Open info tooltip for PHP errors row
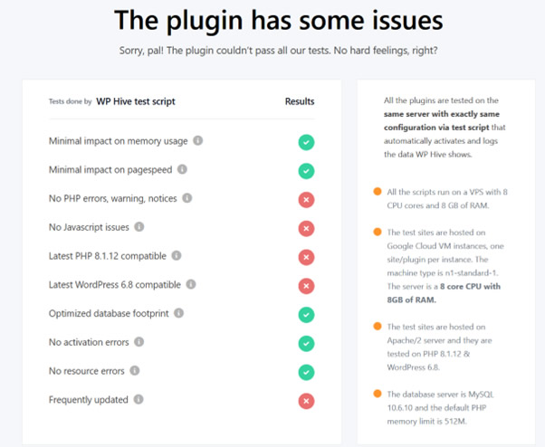Image resolution: width=545 pixels, height=447 pixels. click(x=187, y=198)
